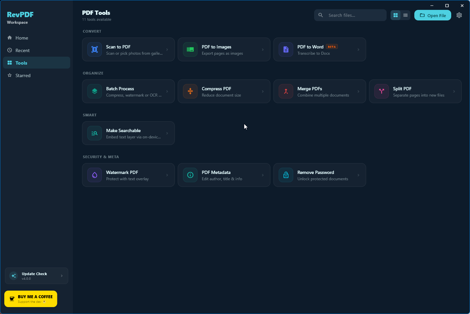Click the magnifier icon in search box
Viewport: 470px width, 314px height.
320,15
